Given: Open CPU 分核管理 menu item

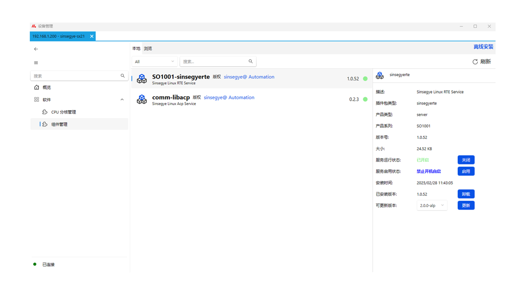Looking at the screenshot, I should (63, 112).
